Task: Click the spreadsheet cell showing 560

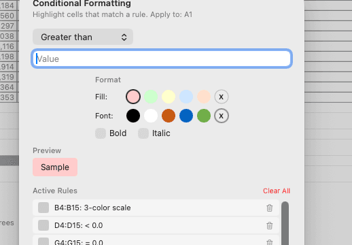Action: pos(8,16)
